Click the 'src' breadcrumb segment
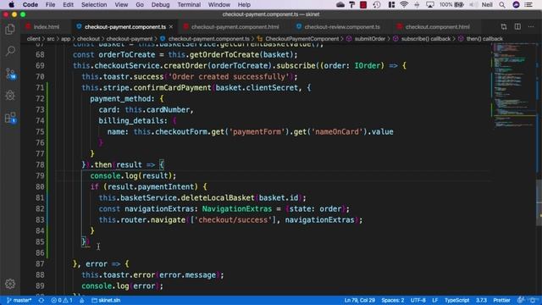This screenshot has height=305, width=542. pos(51,39)
